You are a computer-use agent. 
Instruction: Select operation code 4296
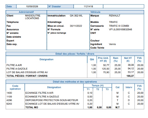[x=9, y=100]
